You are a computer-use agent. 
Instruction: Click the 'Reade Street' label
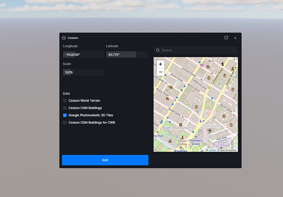tap(174, 112)
